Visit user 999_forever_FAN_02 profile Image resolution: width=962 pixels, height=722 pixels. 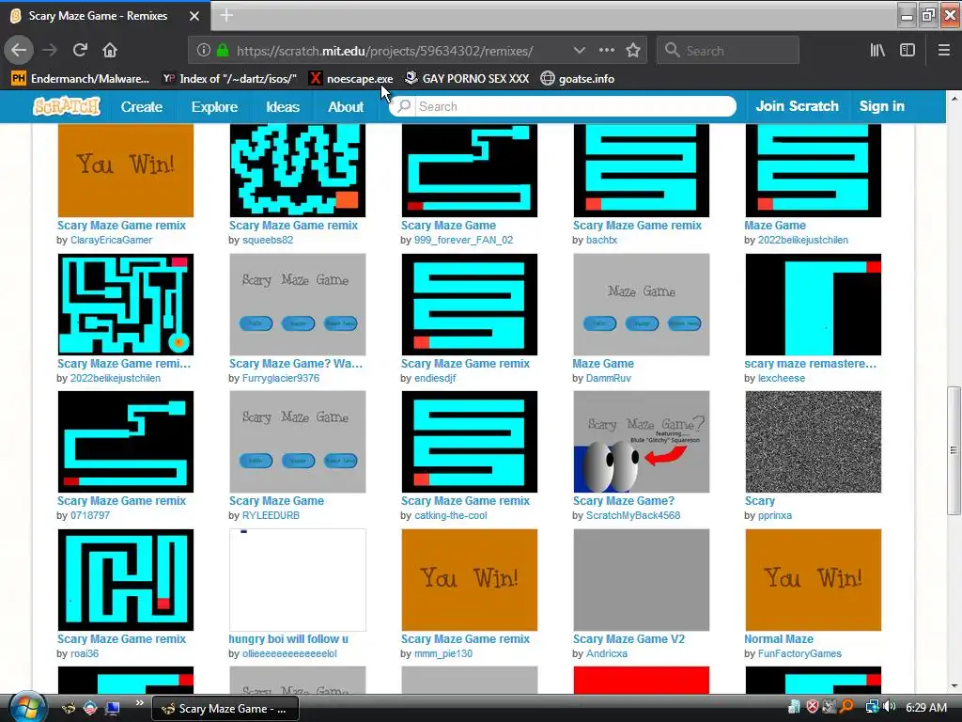(463, 240)
